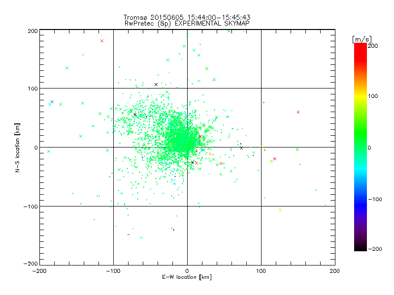Click the N-S axis tick label '200'

click(x=33, y=31)
